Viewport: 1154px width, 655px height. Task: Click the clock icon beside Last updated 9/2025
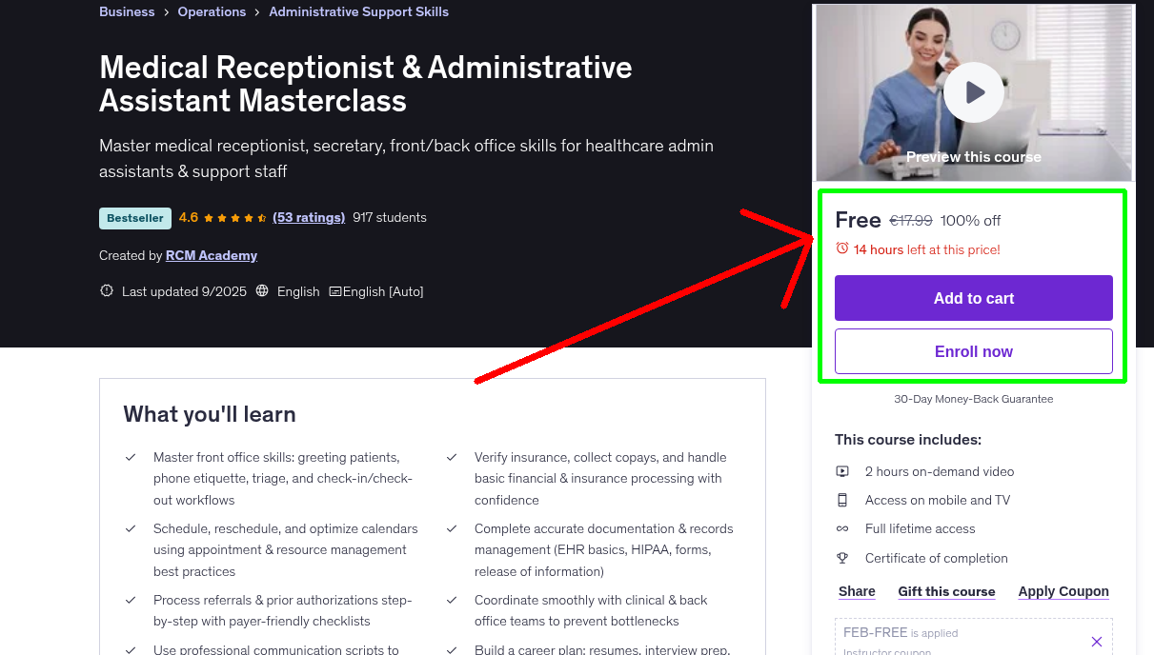point(106,290)
